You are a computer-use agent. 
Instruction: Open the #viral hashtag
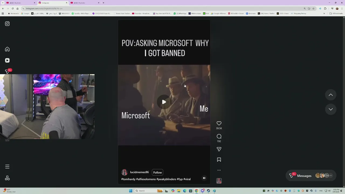click(187, 179)
